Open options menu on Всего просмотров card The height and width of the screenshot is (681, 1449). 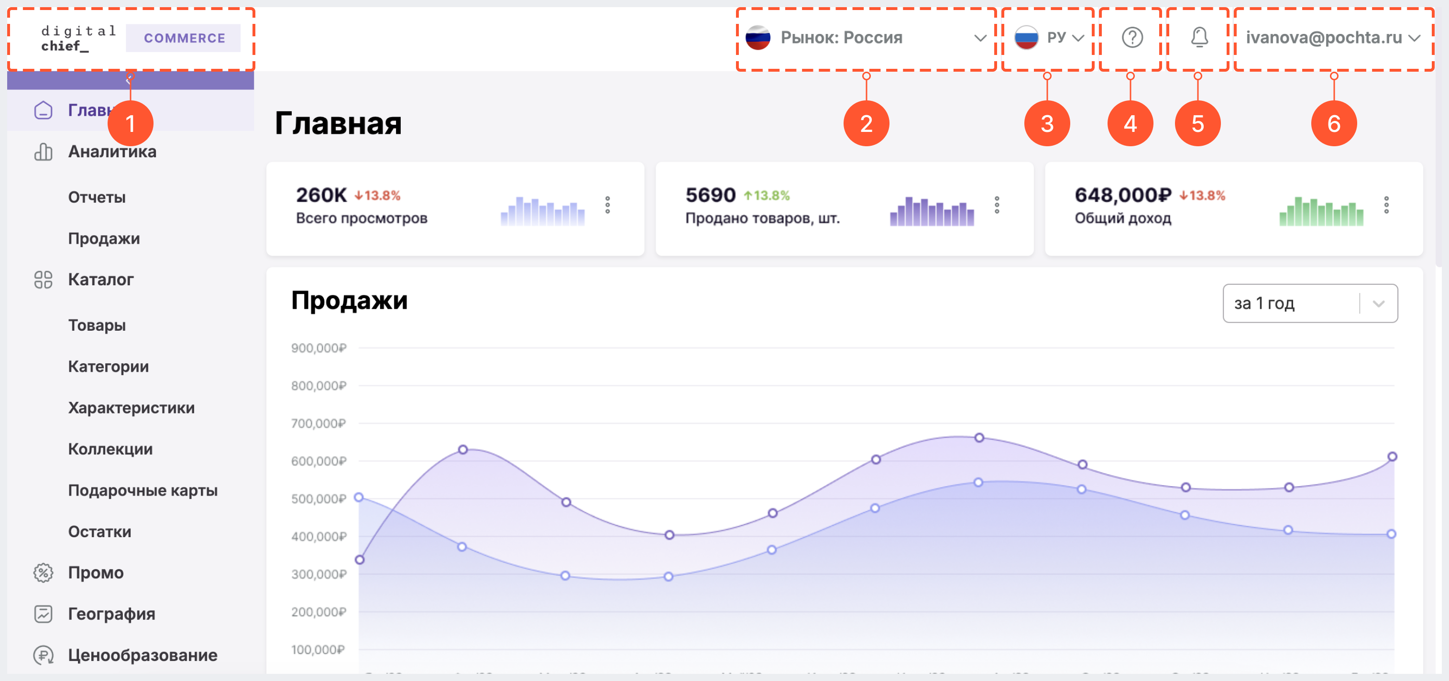(607, 205)
